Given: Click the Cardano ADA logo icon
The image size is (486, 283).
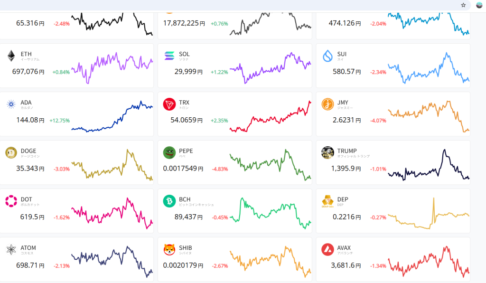Looking at the screenshot, I should click(x=11, y=104).
